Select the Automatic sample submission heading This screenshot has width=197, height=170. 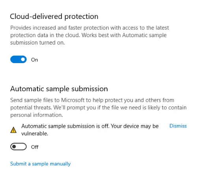[x=59, y=89]
